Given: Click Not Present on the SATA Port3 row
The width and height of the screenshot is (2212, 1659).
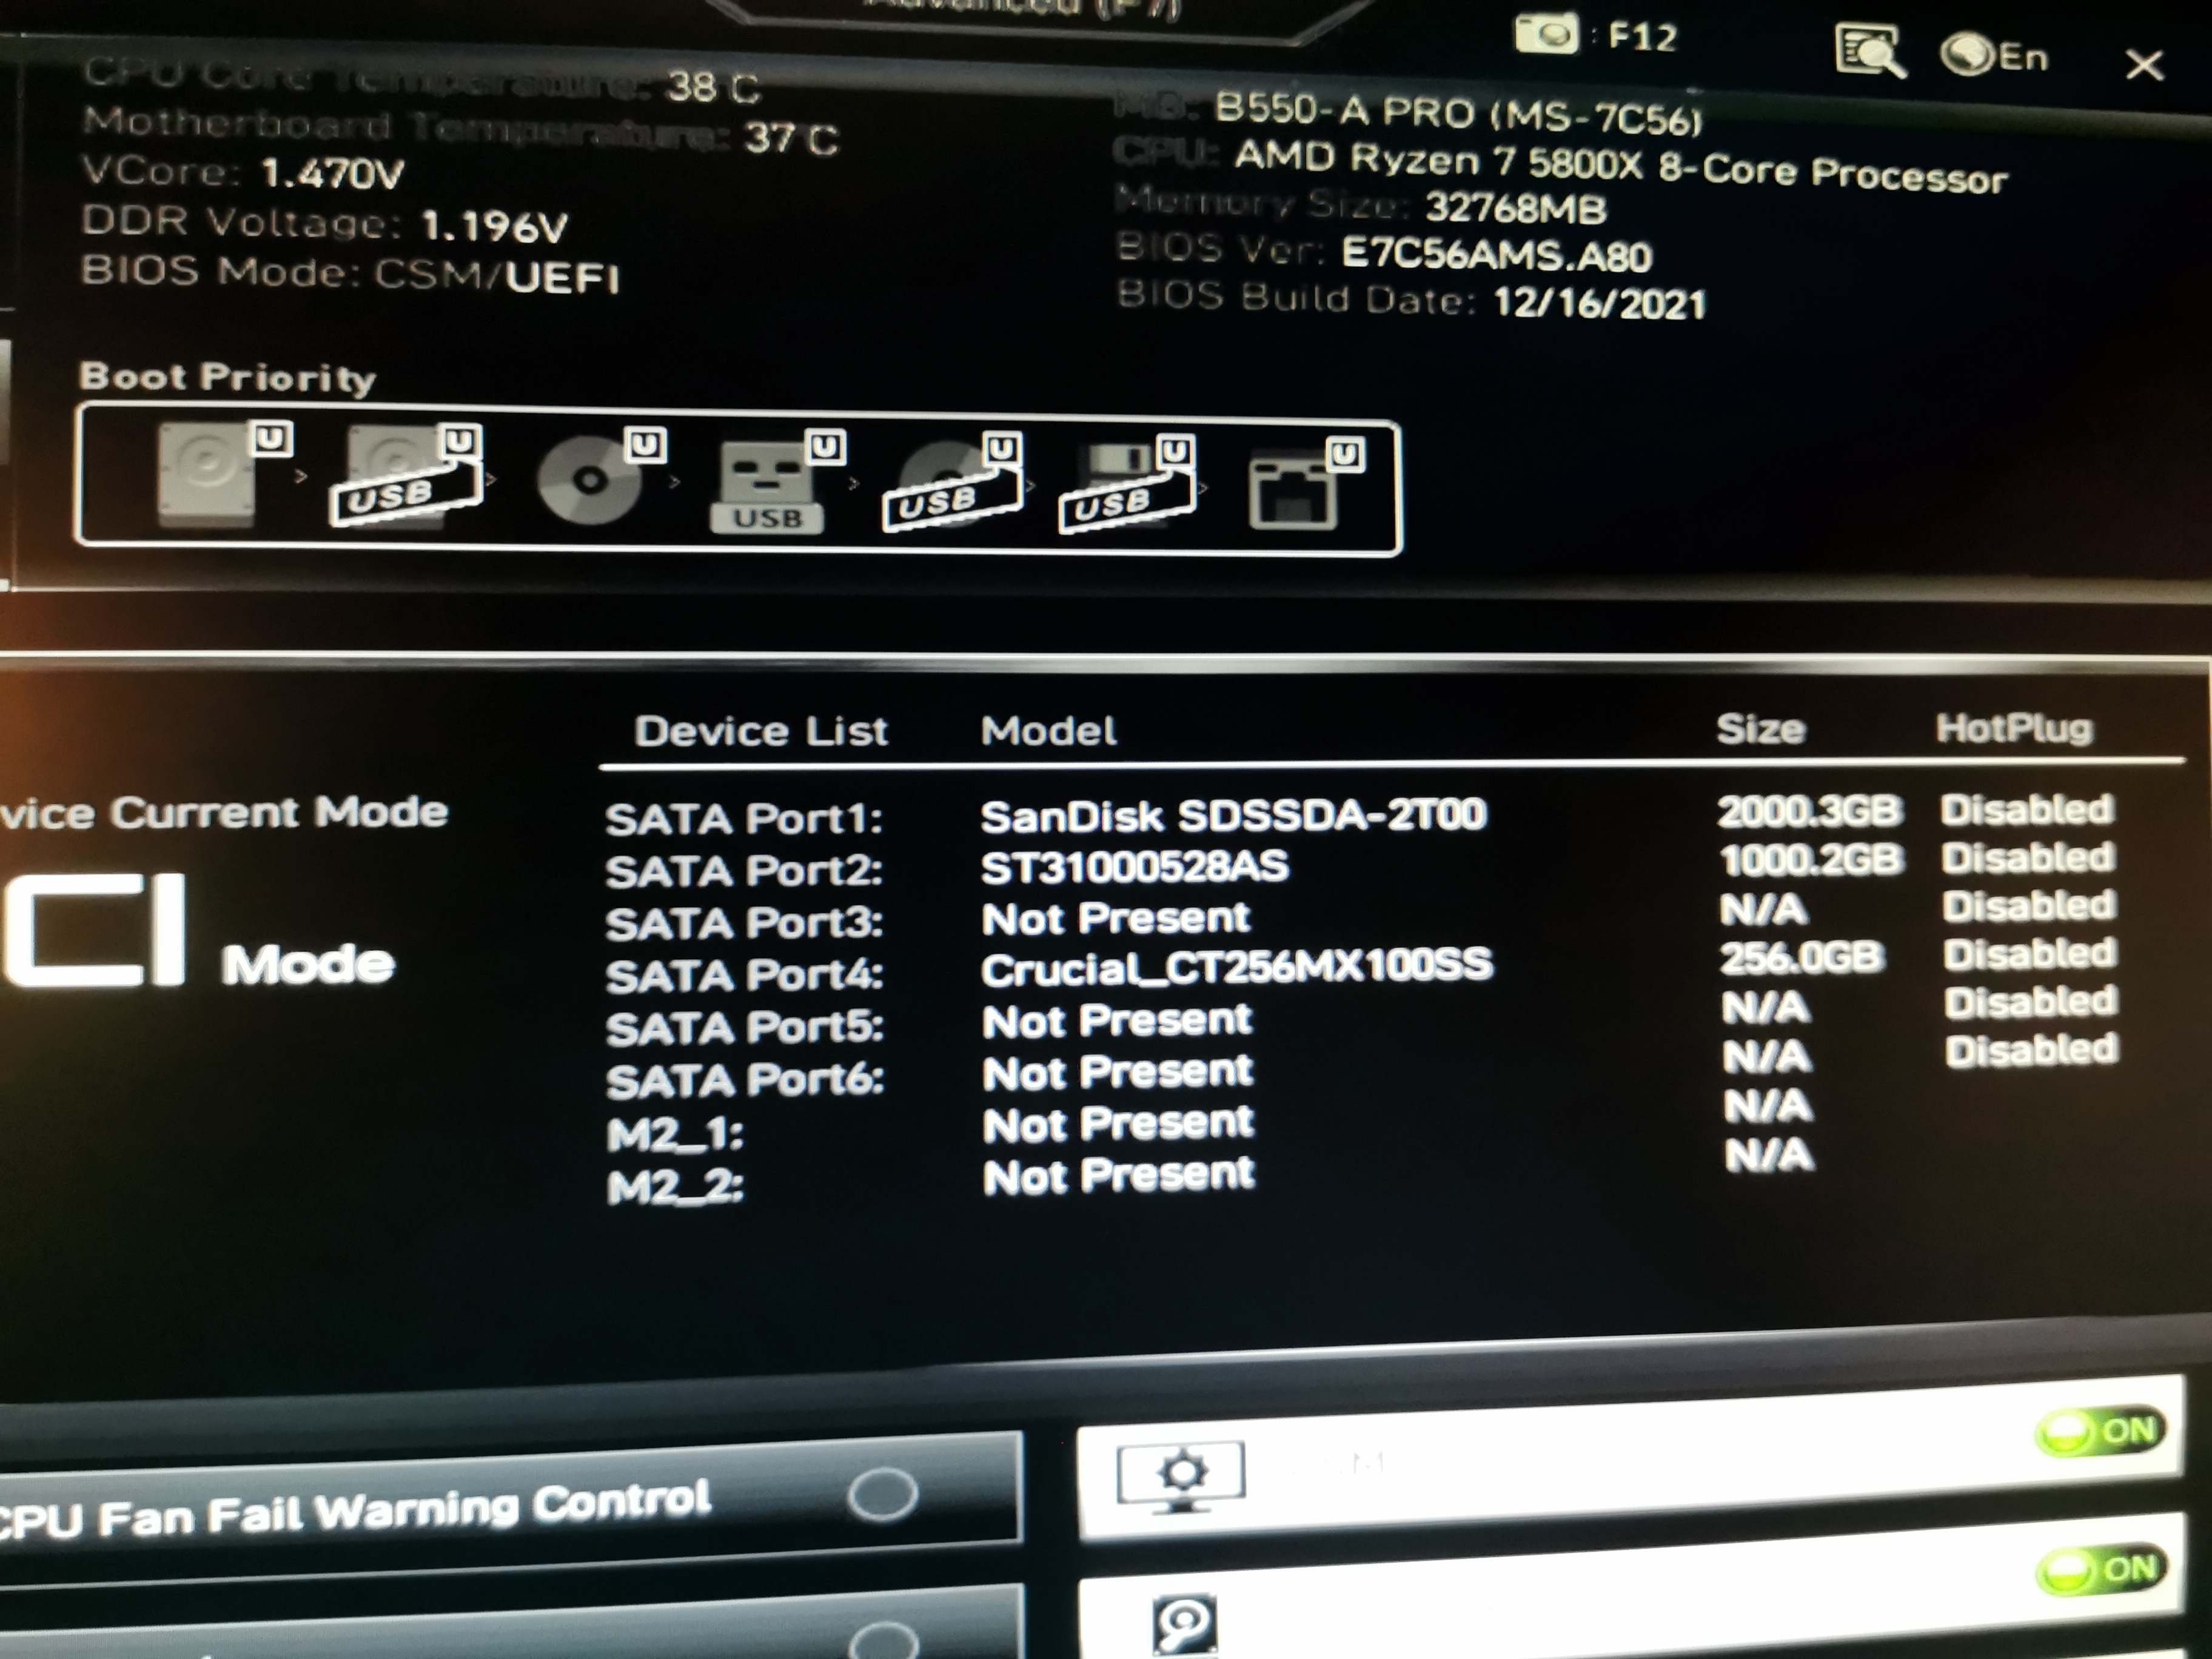Looking at the screenshot, I should point(1116,918).
